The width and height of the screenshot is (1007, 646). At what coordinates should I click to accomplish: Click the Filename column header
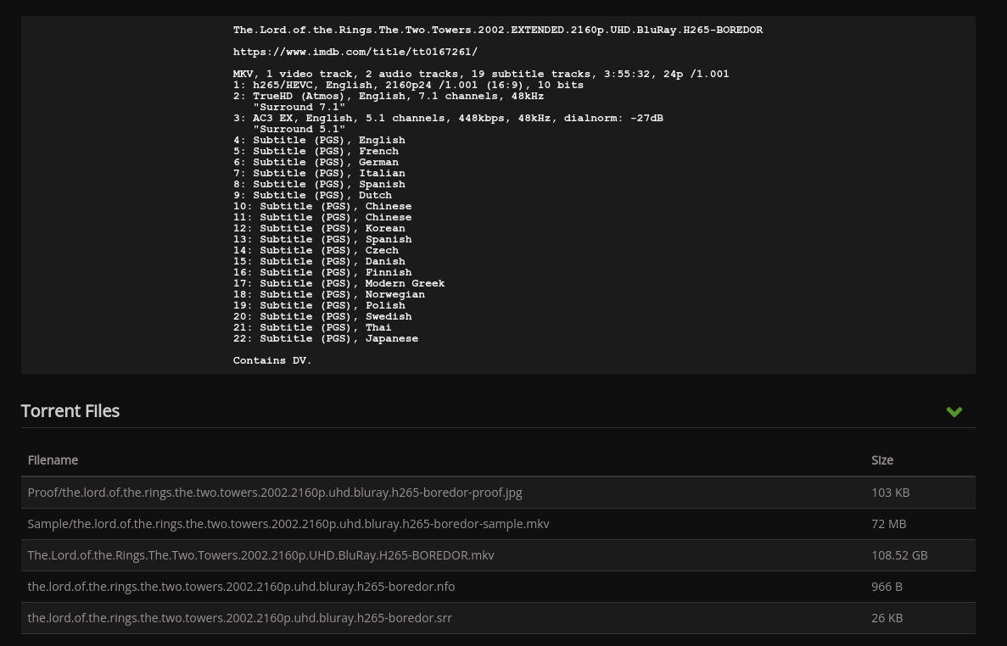pos(53,460)
